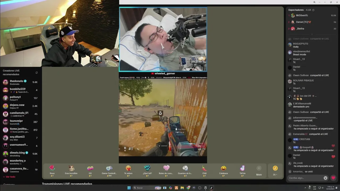Click E.W.VillanuevaM username in chat
Viewport: 340px width, 191px height.
302,103
